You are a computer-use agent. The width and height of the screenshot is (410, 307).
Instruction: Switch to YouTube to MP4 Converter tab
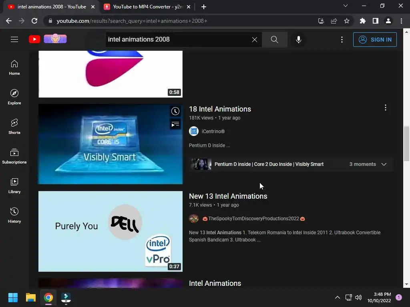tap(148, 7)
